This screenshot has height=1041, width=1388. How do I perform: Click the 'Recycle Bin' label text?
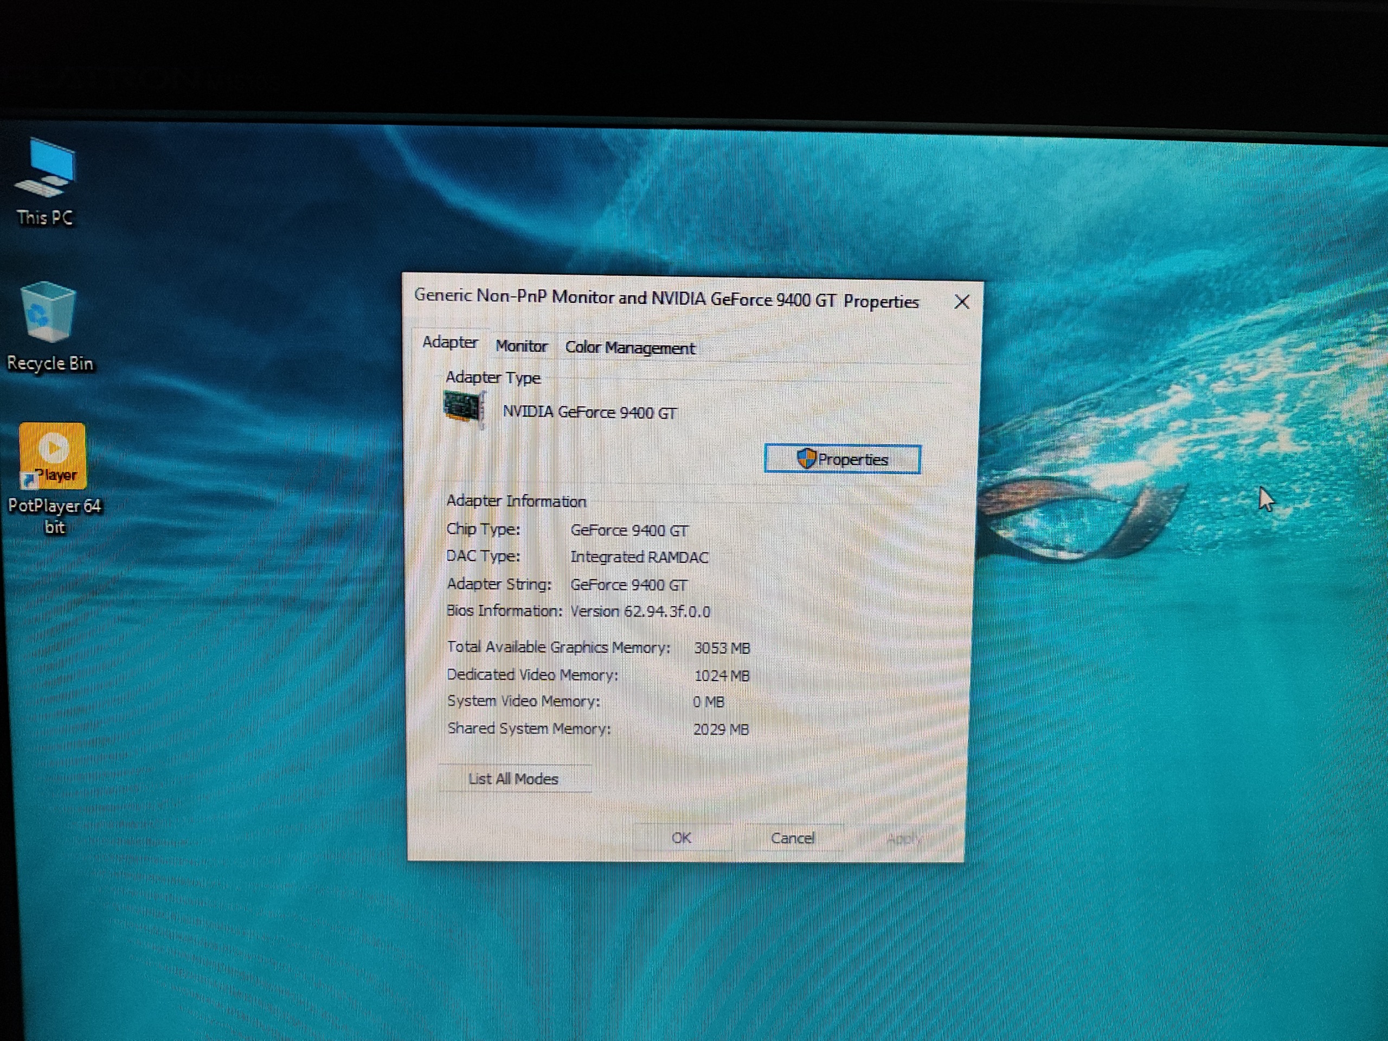[50, 363]
